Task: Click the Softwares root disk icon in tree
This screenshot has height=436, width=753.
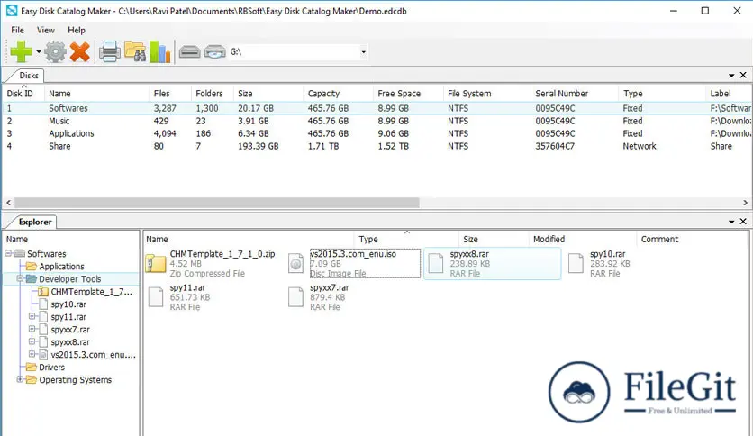Action: [x=20, y=253]
